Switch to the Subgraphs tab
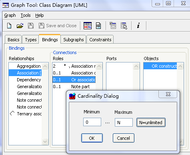The width and height of the screenshot is (190, 155). (73, 40)
